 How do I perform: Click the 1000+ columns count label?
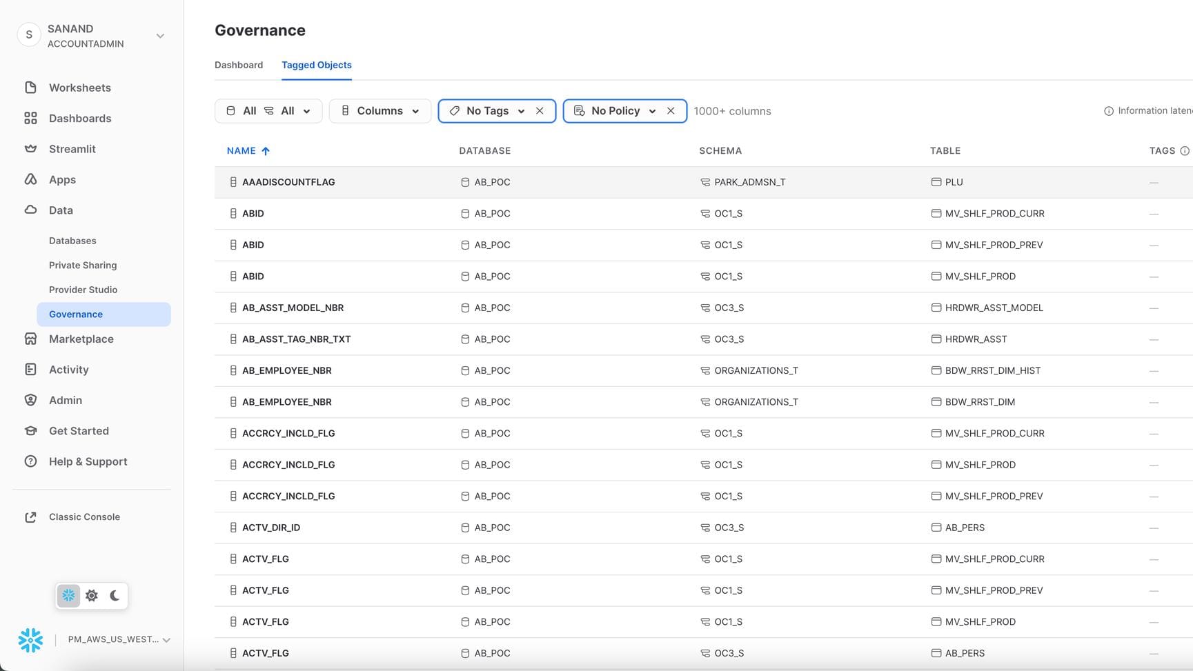click(x=732, y=111)
